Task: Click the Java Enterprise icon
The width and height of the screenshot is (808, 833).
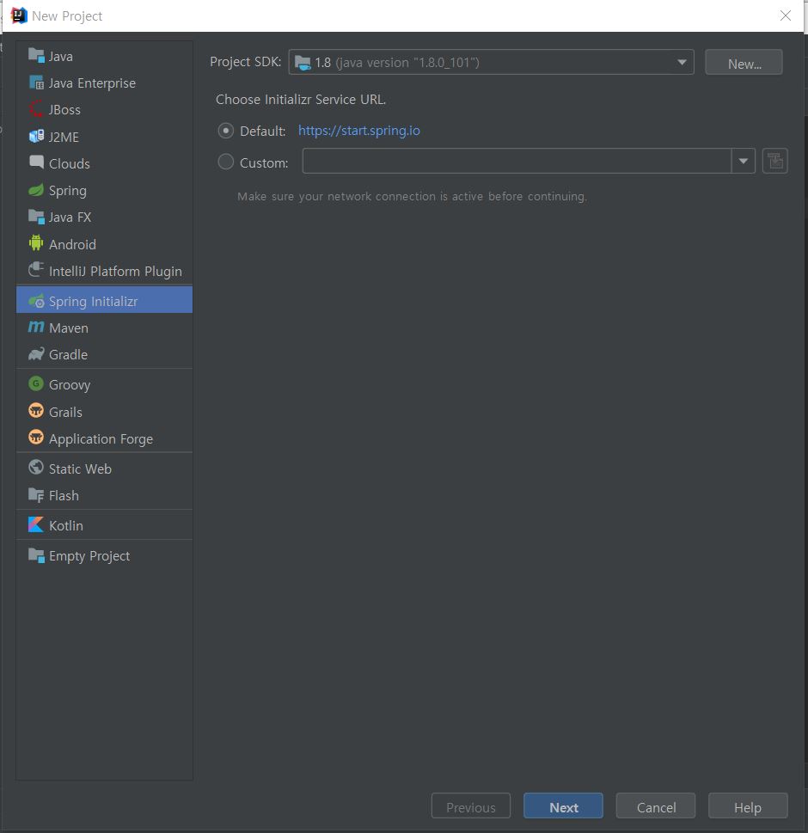Action: (x=36, y=83)
